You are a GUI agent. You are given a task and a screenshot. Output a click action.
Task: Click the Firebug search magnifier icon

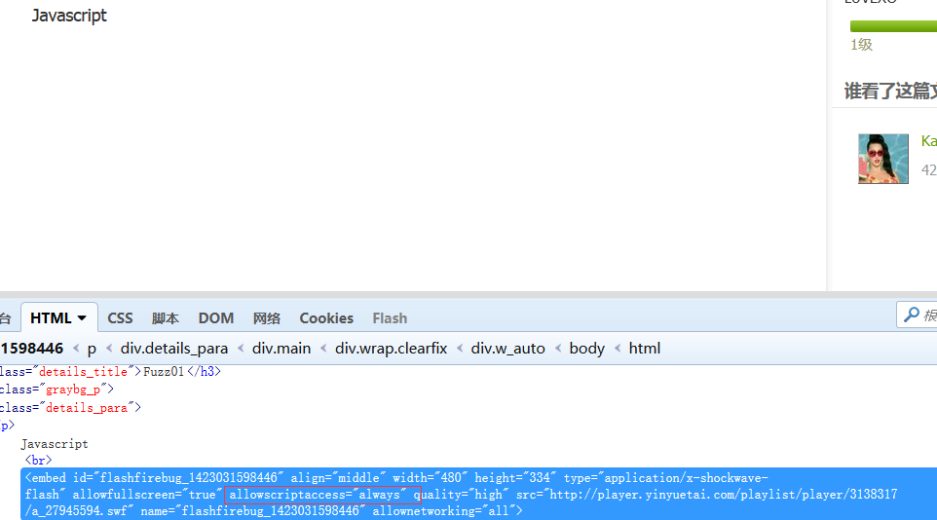[912, 315]
